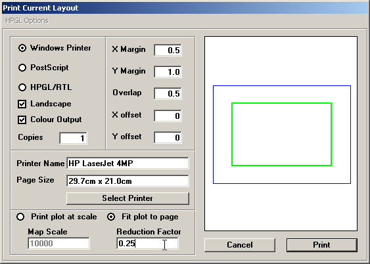Click the Overlap input box
The image size is (370, 264).
168,93
